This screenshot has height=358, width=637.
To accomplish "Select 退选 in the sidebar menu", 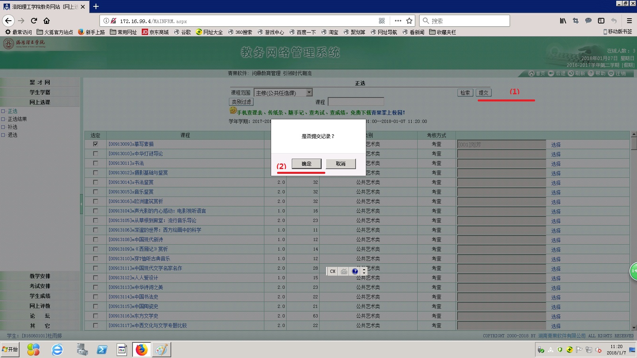I will pos(12,135).
